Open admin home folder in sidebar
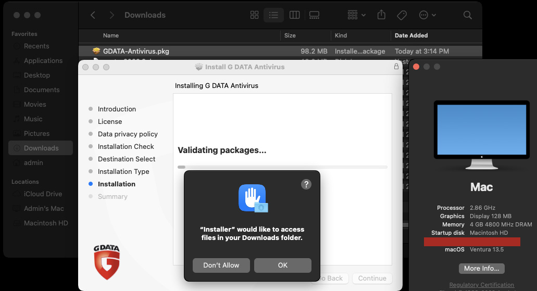Screen dimensions: 537x291 (x=33, y=162)
